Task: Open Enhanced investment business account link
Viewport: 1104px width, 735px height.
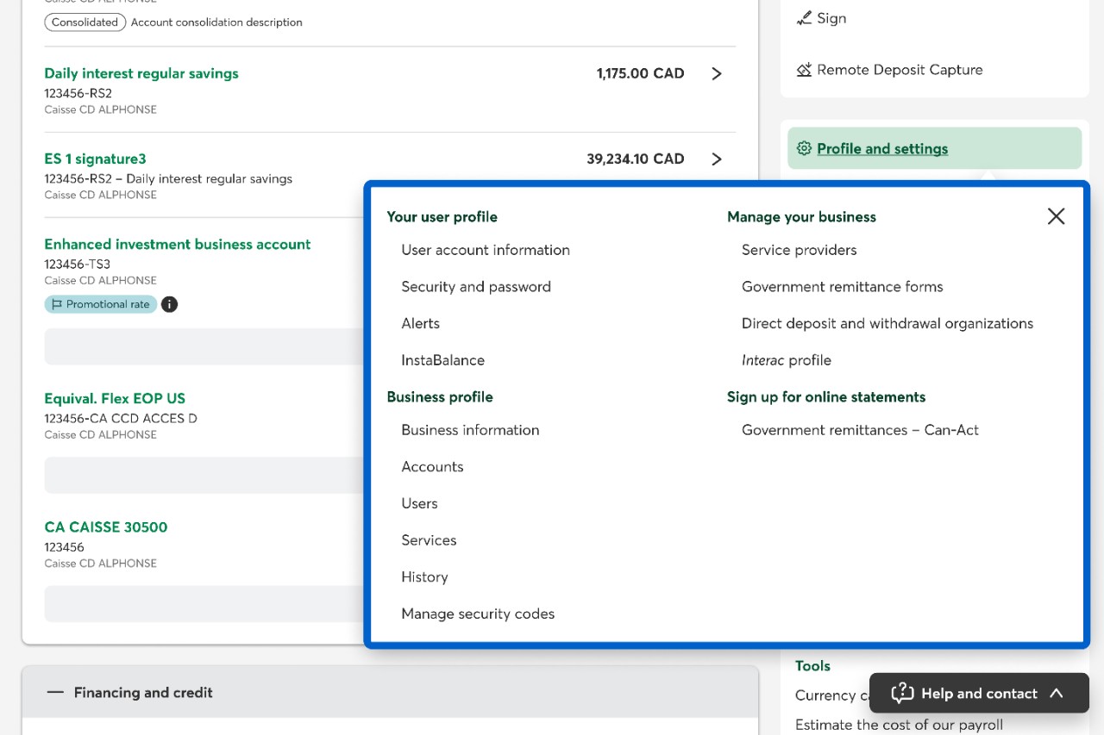Action: (x=177, y=244)
